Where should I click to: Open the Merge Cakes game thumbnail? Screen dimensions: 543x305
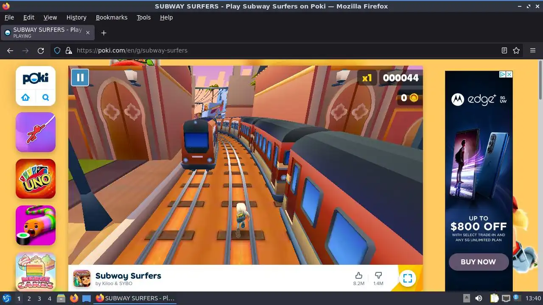36,272
